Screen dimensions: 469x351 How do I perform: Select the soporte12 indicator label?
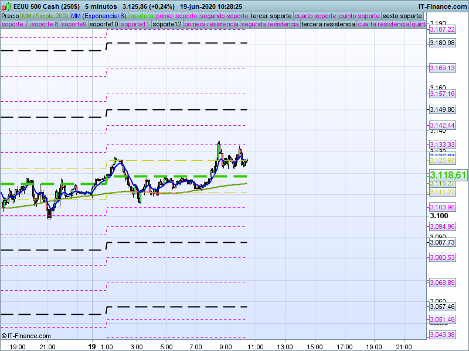166,25
